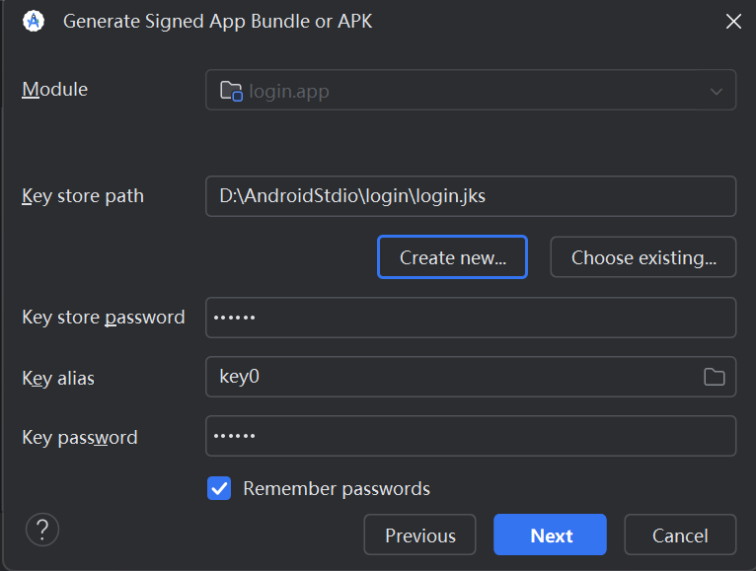Screen dimensions: 756x571
Task: Click the module folder icon beside login.app
Action: click(231, 92)
